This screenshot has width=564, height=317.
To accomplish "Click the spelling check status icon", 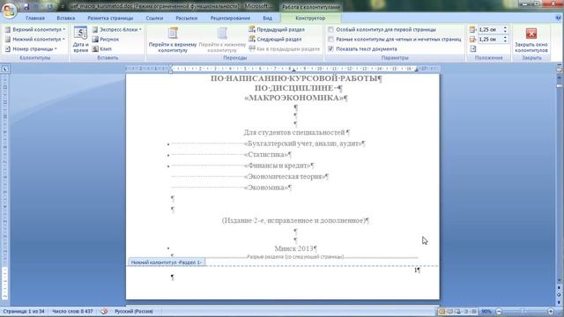I will point(104,311).
